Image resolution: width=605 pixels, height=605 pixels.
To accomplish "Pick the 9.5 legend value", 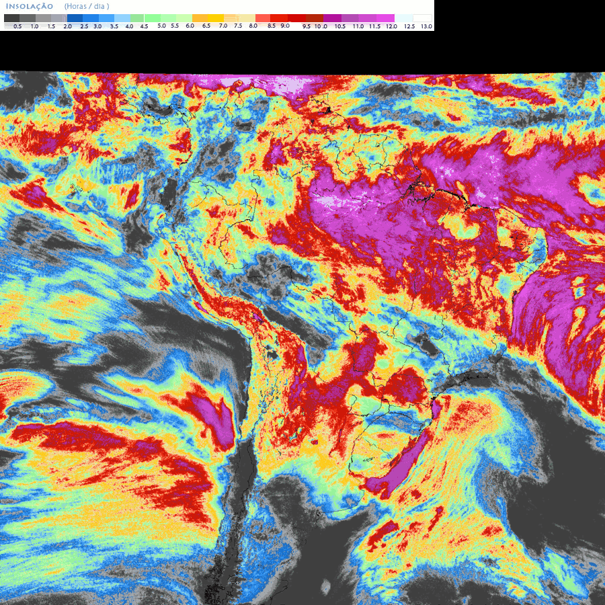I will [307, 27].
